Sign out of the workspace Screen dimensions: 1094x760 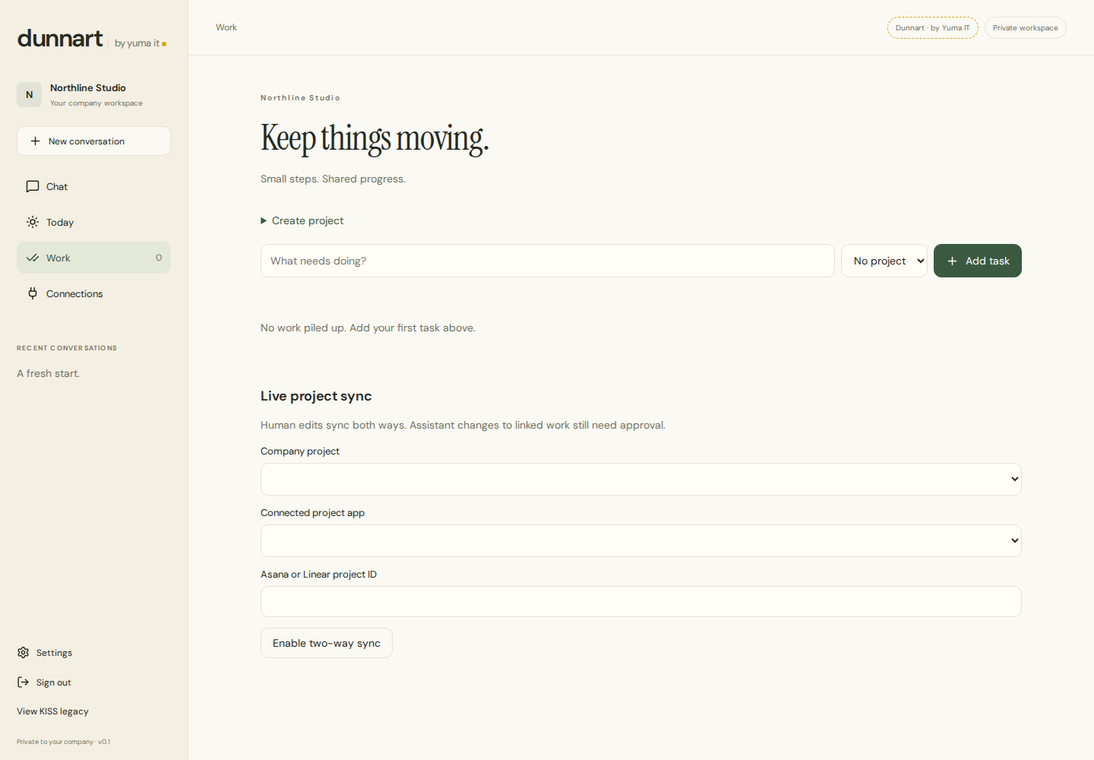44,682
